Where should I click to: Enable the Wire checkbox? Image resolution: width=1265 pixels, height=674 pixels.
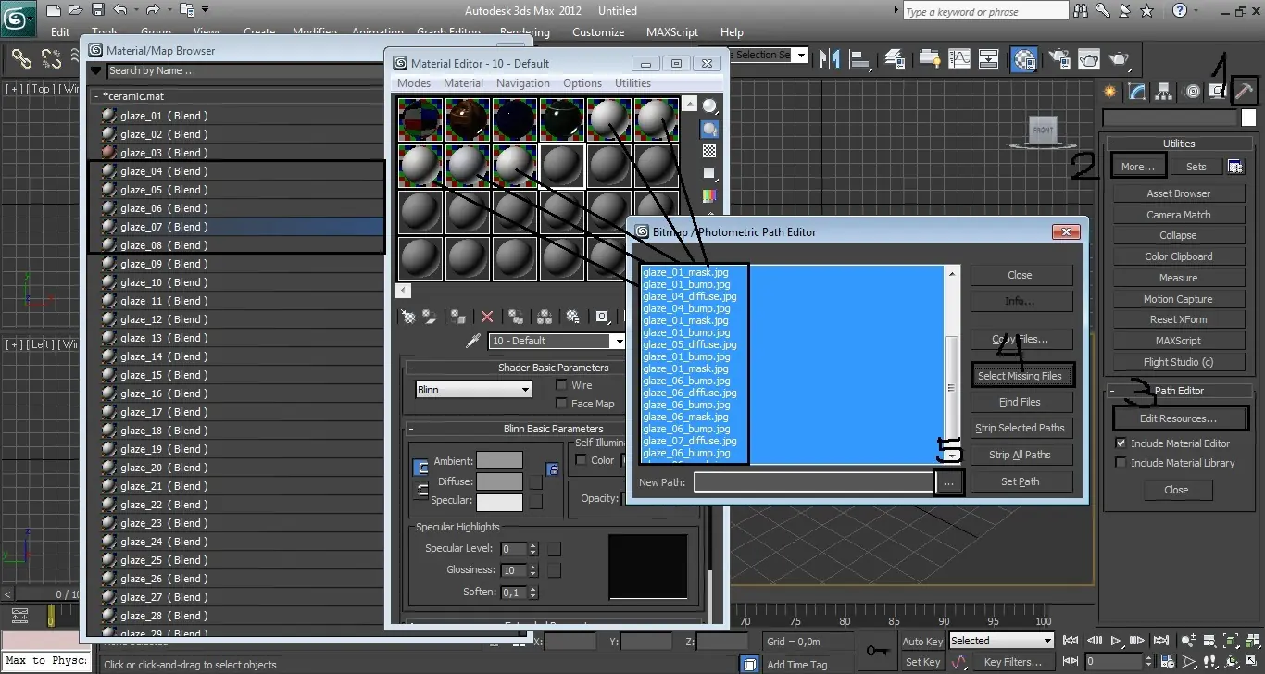[x=561, y=385]
